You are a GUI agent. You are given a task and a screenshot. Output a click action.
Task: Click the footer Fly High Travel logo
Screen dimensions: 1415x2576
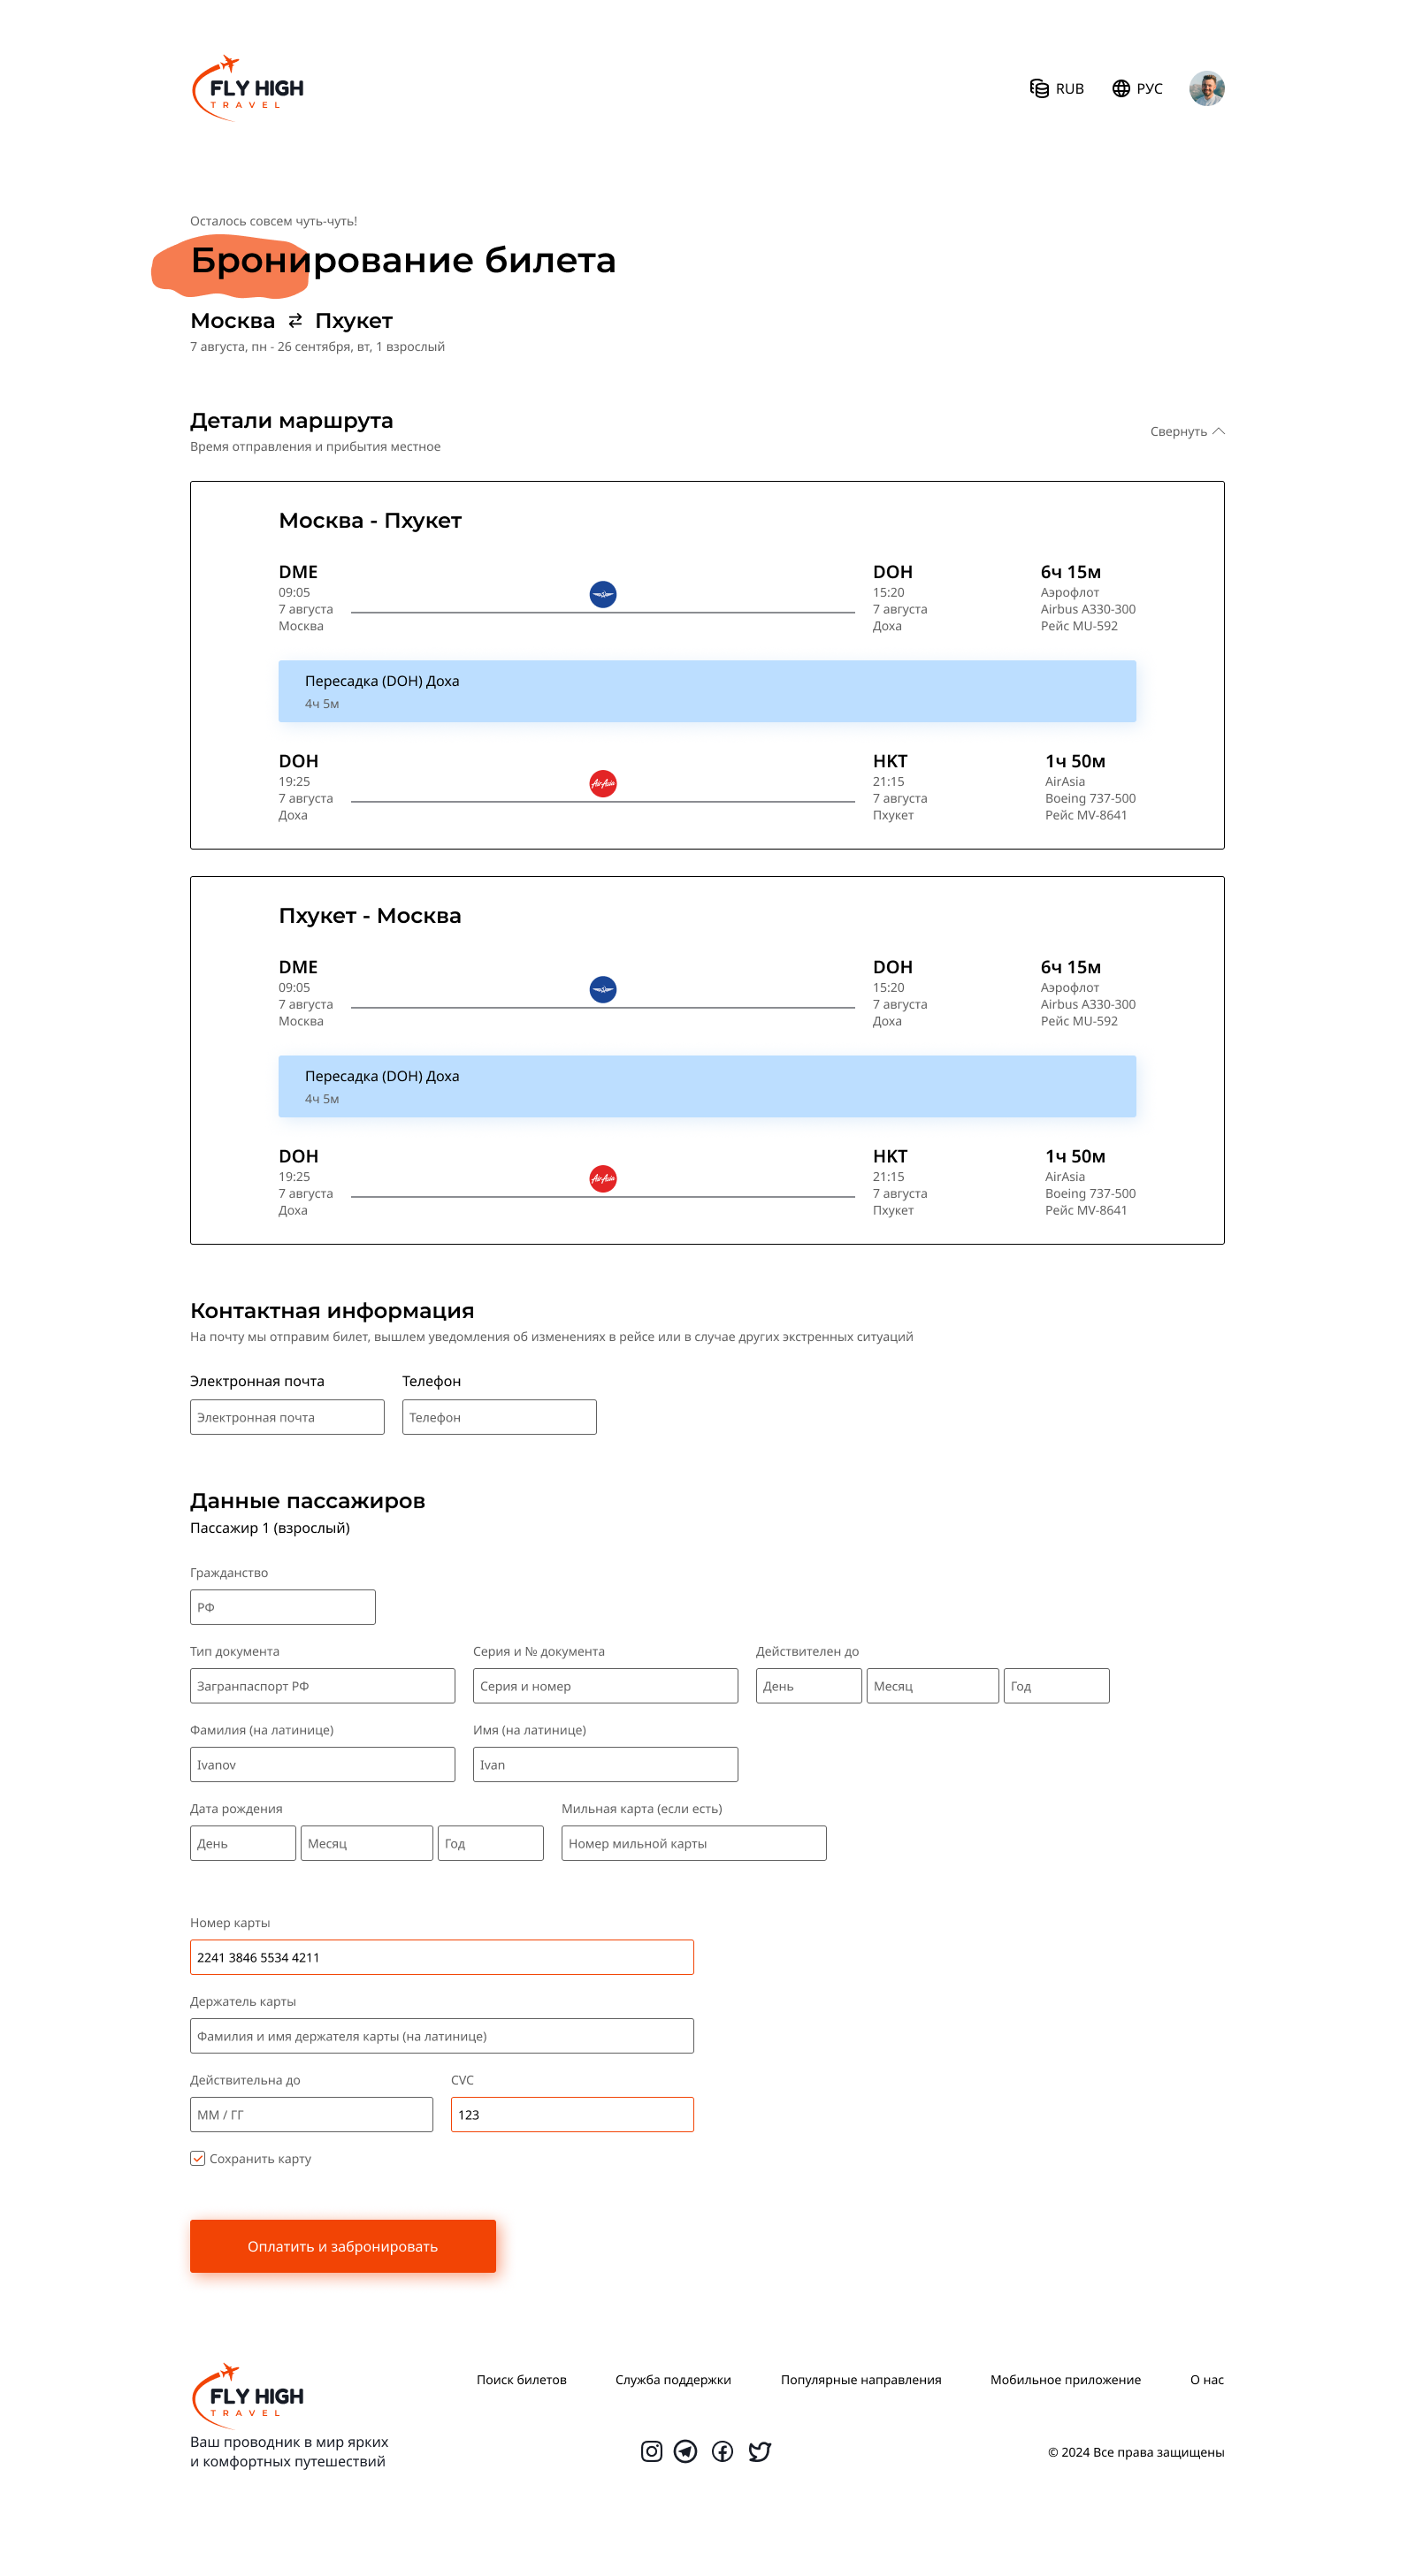click(247, 2396)
